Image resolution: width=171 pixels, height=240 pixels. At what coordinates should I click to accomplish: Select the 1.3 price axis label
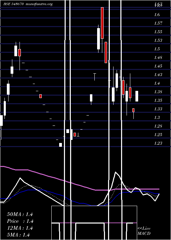[157, 118]
